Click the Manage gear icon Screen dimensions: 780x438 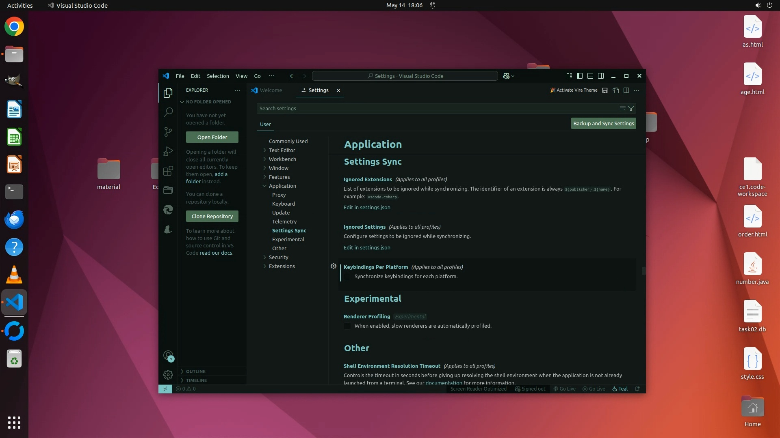pos(168,374)
